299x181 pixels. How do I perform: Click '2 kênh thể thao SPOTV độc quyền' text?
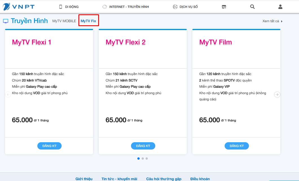(225, 80)
